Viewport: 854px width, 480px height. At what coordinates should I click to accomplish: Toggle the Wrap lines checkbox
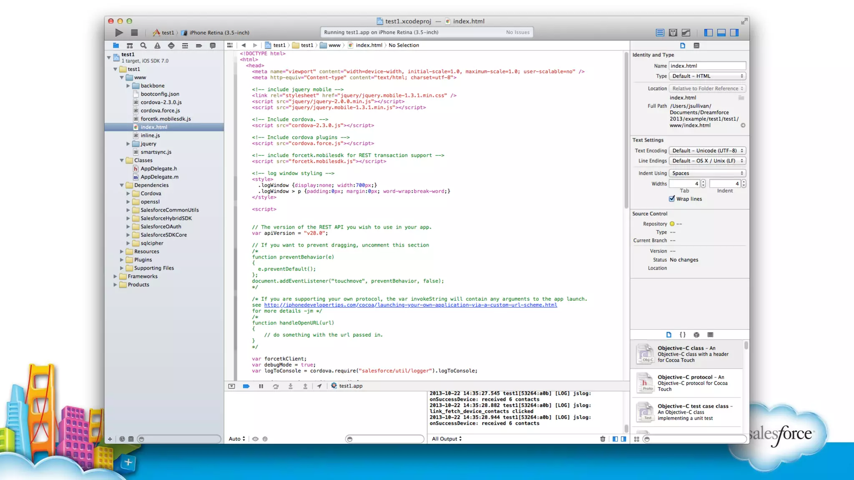click(672, 199)
